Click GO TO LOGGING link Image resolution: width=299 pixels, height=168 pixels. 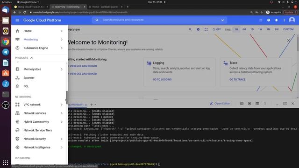pos(162,79)
